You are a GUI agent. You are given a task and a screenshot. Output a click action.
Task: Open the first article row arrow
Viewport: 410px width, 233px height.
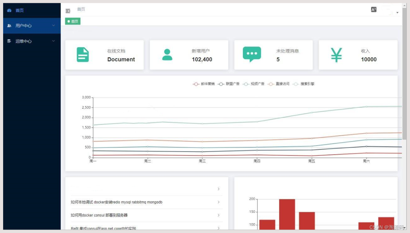tap(219, 189)
